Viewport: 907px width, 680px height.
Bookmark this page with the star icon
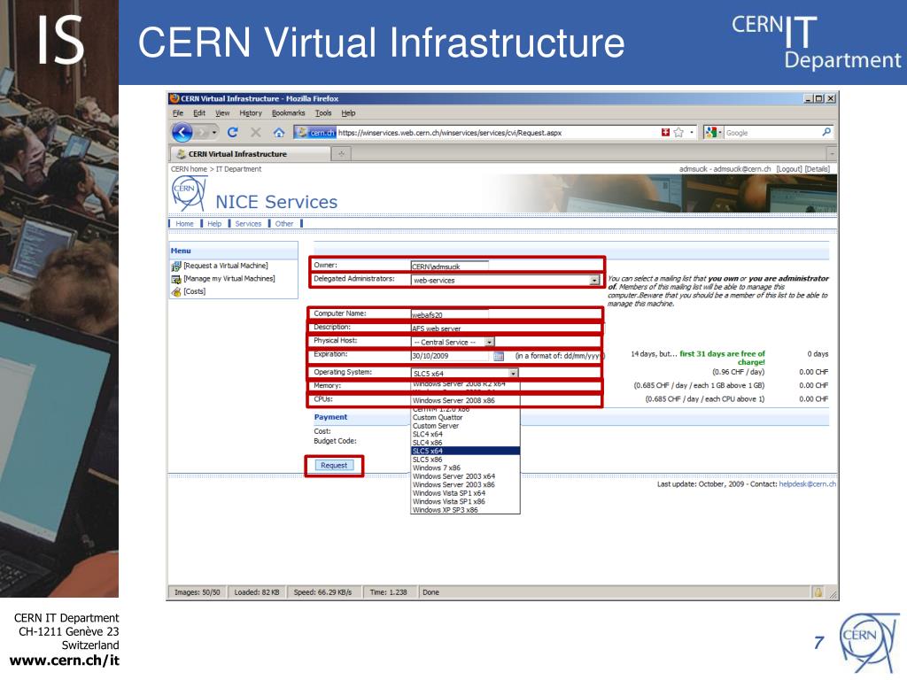coord(678,133)
